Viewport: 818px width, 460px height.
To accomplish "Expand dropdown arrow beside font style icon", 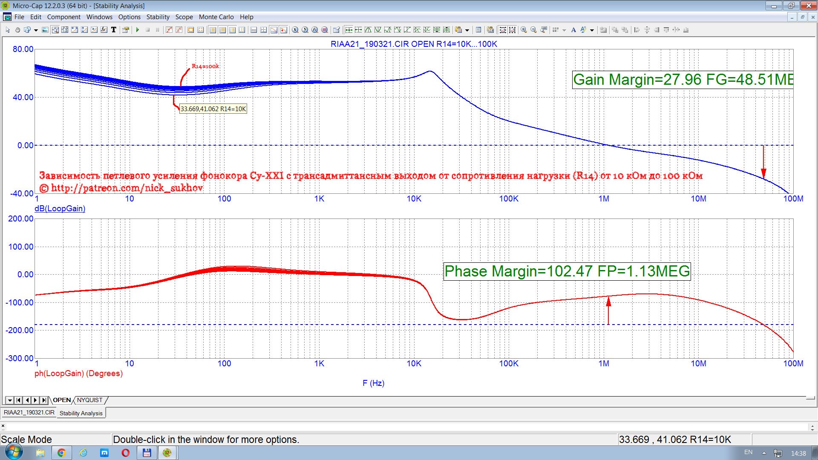I will (592, 30).
